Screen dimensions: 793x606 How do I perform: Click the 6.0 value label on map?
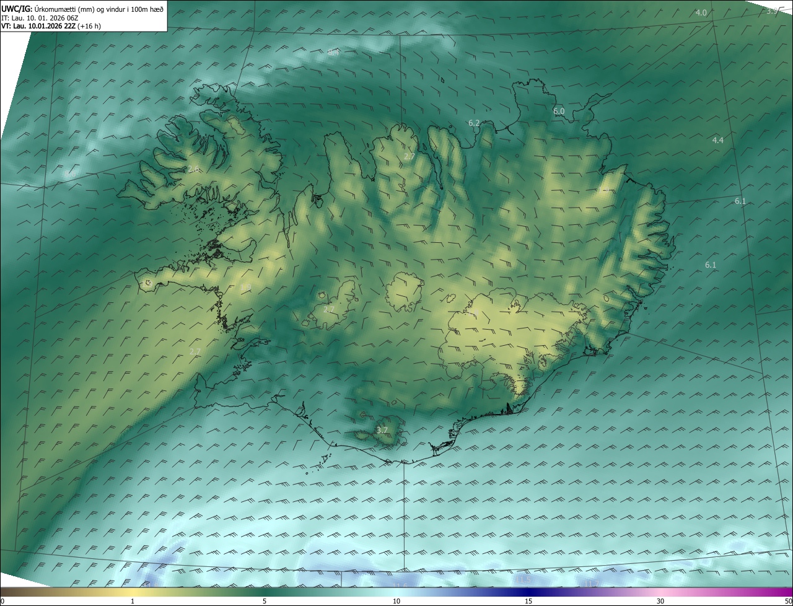[559, 111]
